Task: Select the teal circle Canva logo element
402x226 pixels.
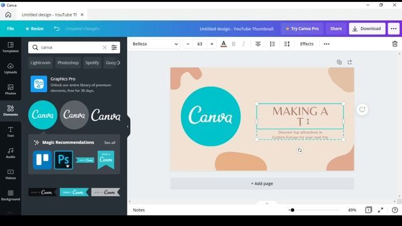Action: [43, 115]
